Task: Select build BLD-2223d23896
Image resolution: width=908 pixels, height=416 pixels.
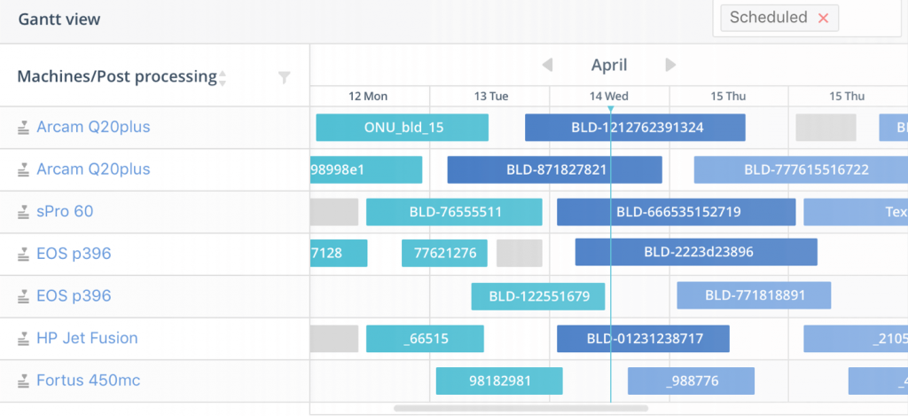Action: tap(696, 252)
